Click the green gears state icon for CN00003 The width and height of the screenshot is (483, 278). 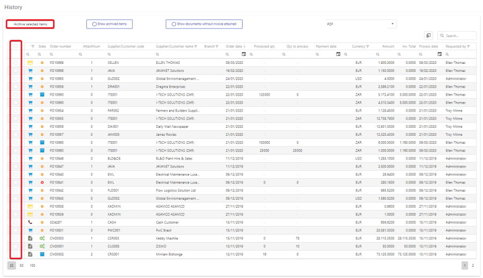pos(42,238)
